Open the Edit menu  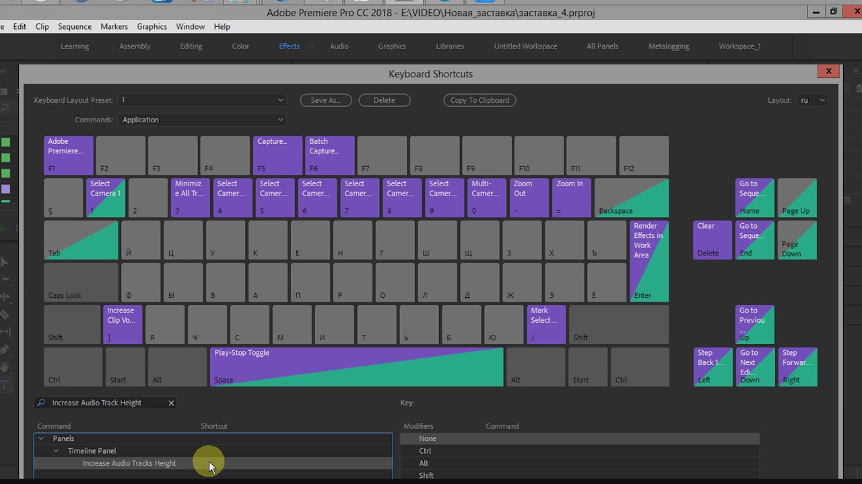click(20, 26)
